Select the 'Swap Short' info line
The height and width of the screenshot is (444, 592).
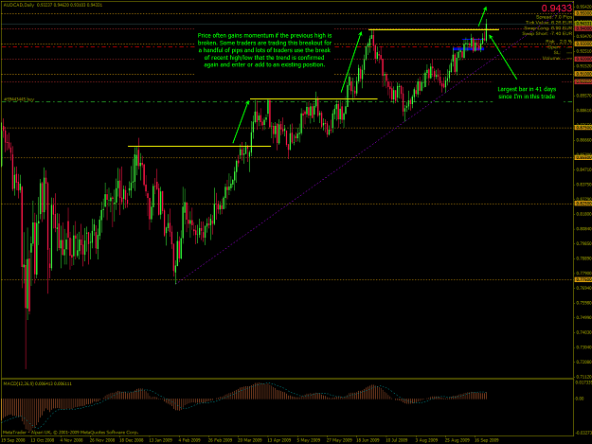pyautogui.click(x=547, y=33)
